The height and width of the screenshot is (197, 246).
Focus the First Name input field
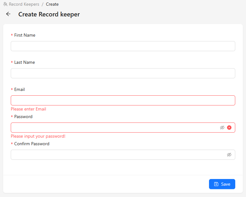(123, 46)
